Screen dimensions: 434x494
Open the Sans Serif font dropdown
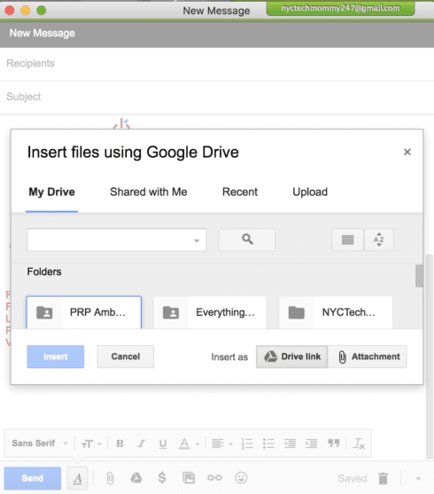(40, 443)
